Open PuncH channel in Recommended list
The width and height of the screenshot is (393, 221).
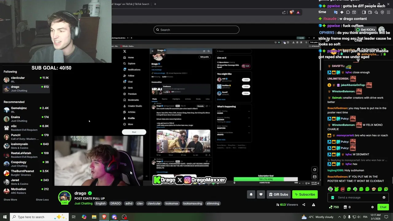(x=26, y=137)
